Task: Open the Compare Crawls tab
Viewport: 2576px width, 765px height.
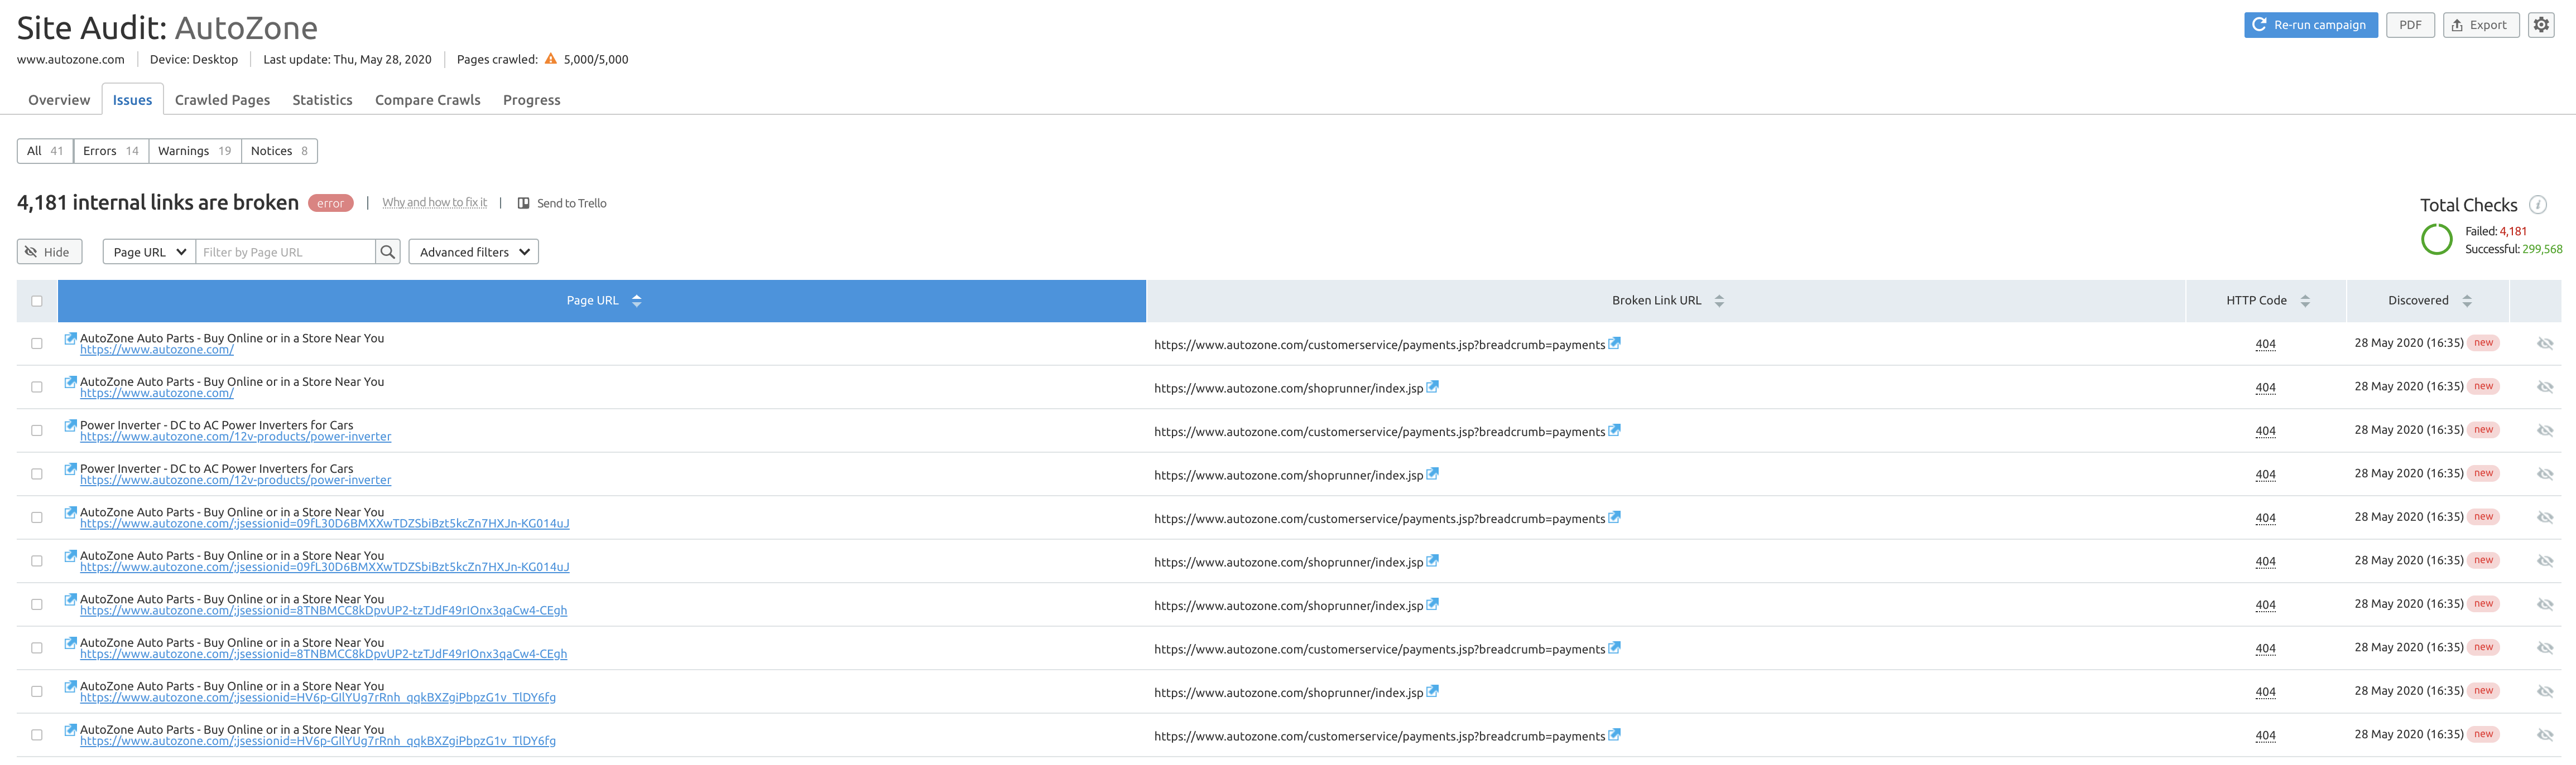Action: (x=428, y=100)
